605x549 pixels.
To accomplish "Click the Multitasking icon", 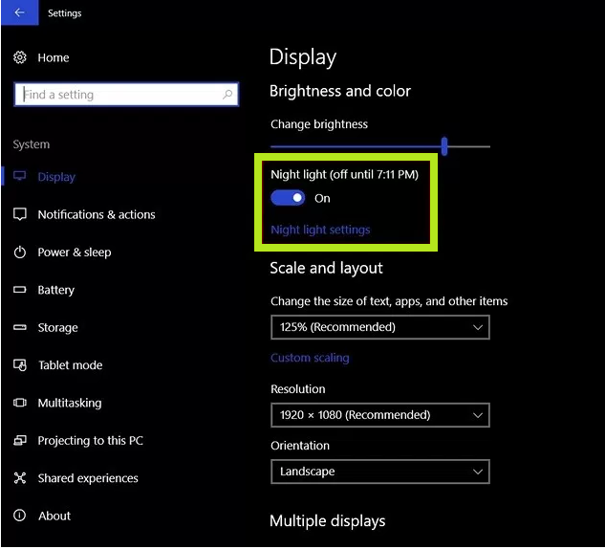I will [x=20, y=403].
